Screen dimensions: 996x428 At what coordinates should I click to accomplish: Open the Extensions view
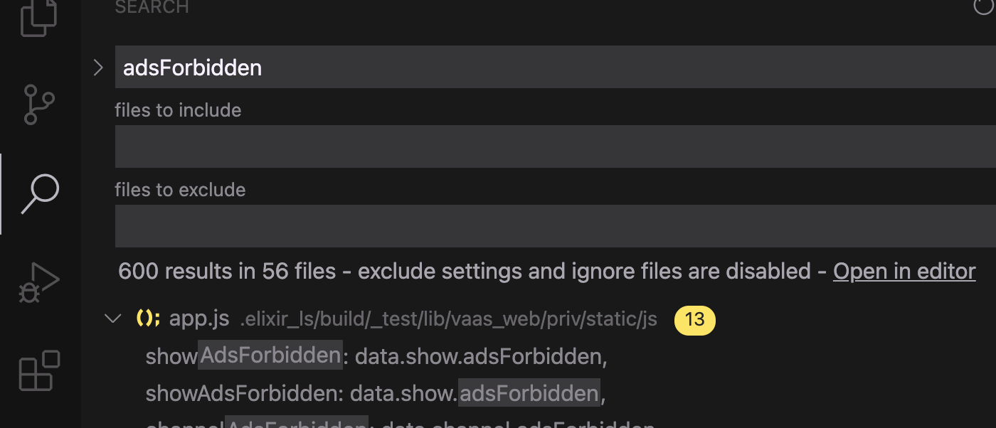(x=39, y=371)
